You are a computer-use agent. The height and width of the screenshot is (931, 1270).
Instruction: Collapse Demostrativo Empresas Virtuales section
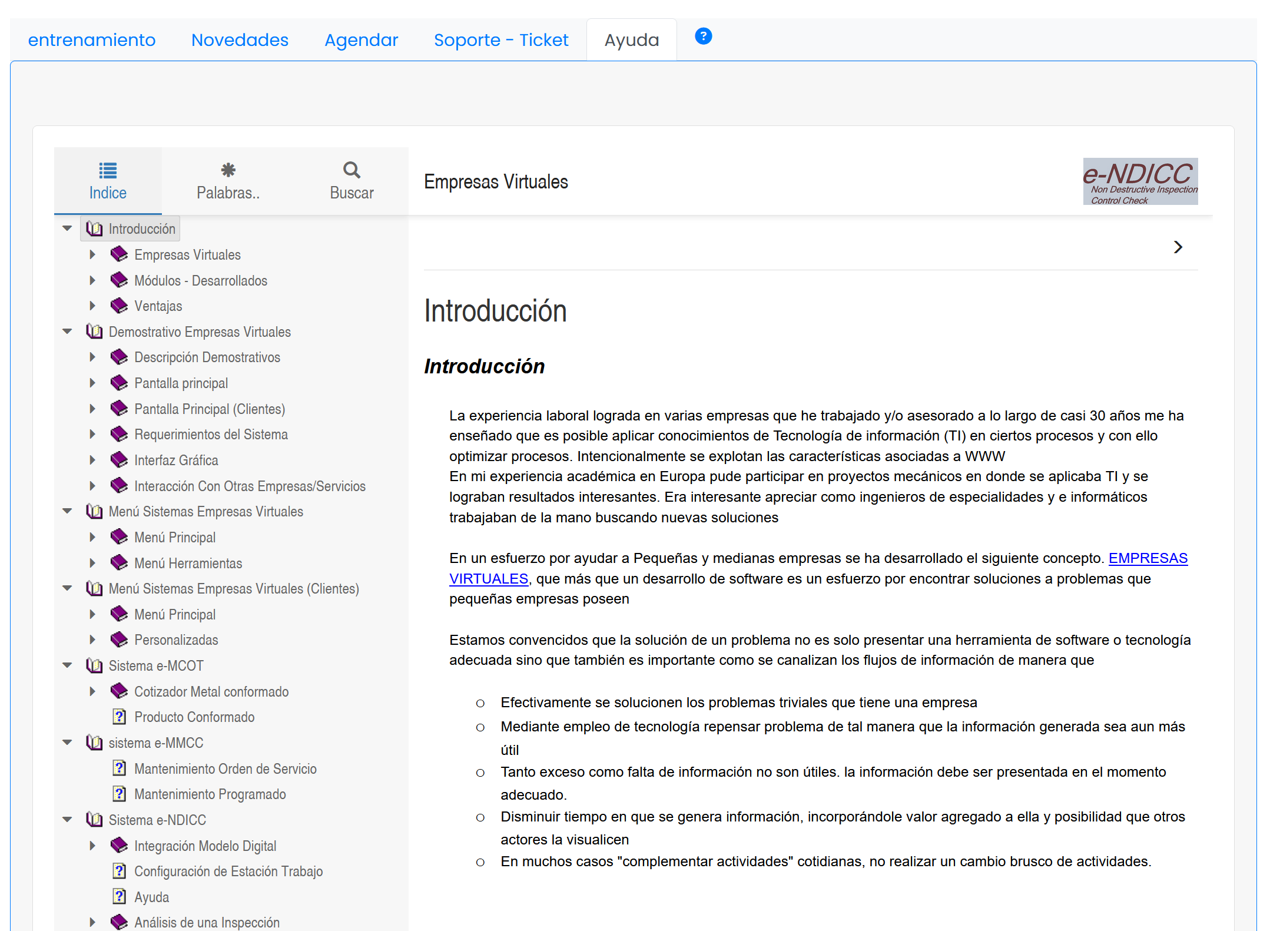[67, 332]
